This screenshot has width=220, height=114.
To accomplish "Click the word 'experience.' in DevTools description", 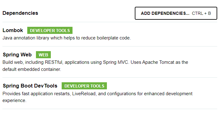I will (15, 101).
